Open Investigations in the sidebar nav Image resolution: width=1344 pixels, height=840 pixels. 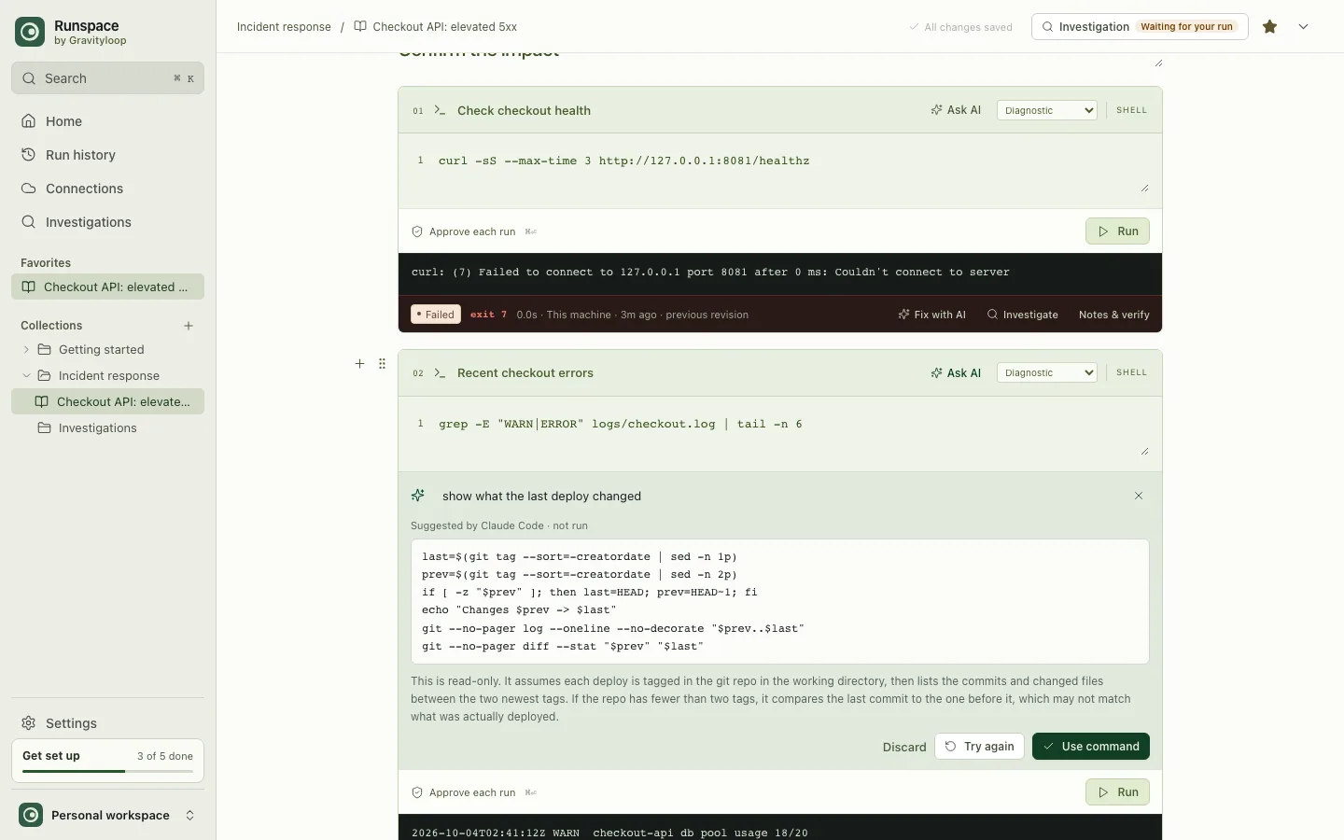(x=107, y=222)
